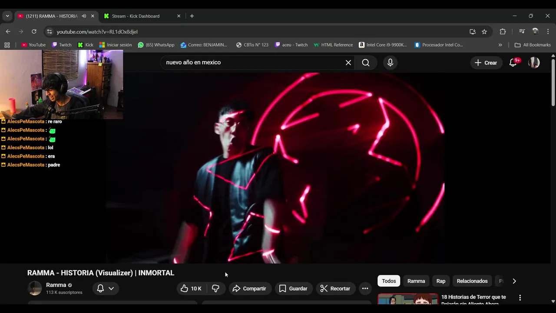Image resolution: width=556 pixels, height=313 pixels.
Task: Open Chrome's three-dot menu
Action: click(548, 32)
